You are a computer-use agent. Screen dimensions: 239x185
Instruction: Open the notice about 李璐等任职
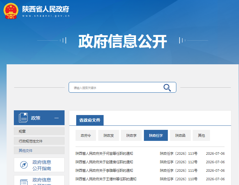(x=104, y=171)
